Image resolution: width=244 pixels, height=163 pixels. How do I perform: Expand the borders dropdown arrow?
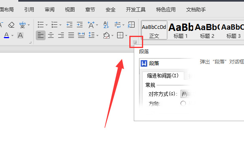[126, 36]
